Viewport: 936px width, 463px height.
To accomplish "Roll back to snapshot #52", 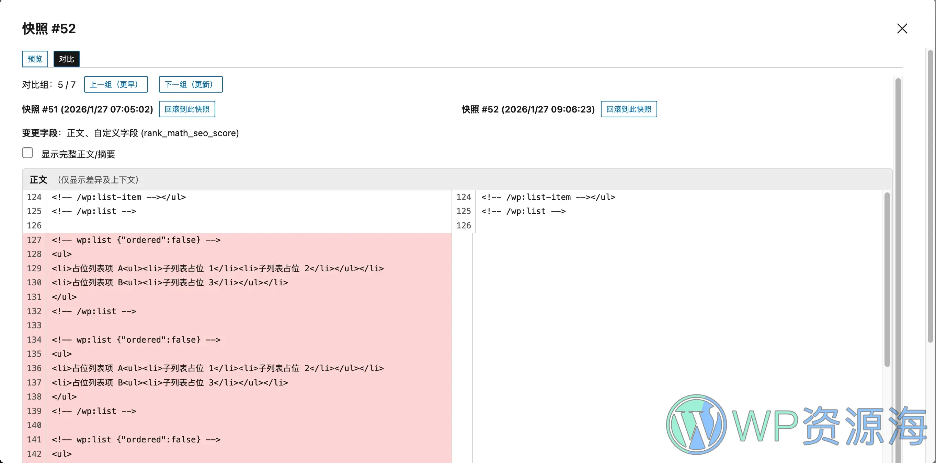I will (629, 109).
